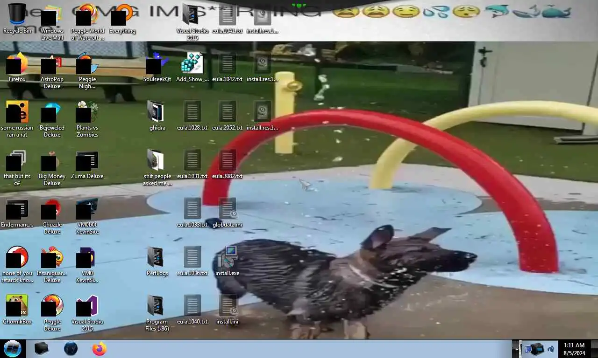Launch Big Money Deluxe shortcut

52,168
